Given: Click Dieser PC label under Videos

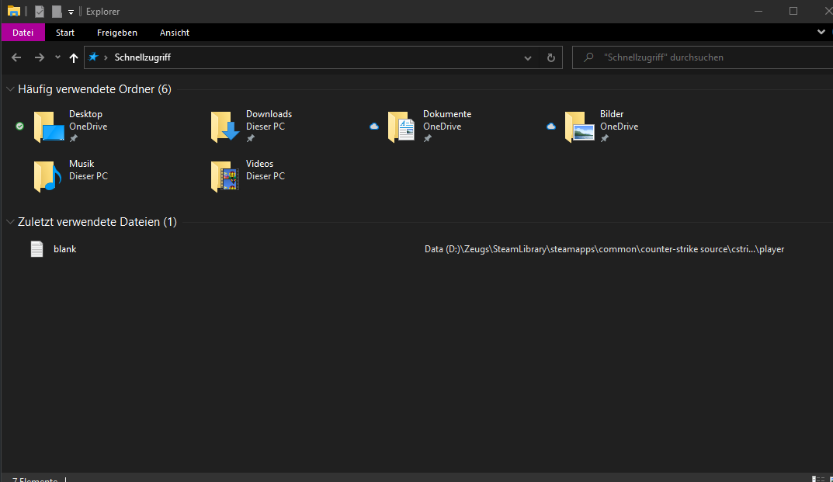Looking at the screenshot, I should pyautogui.click(x=265, y=176).
